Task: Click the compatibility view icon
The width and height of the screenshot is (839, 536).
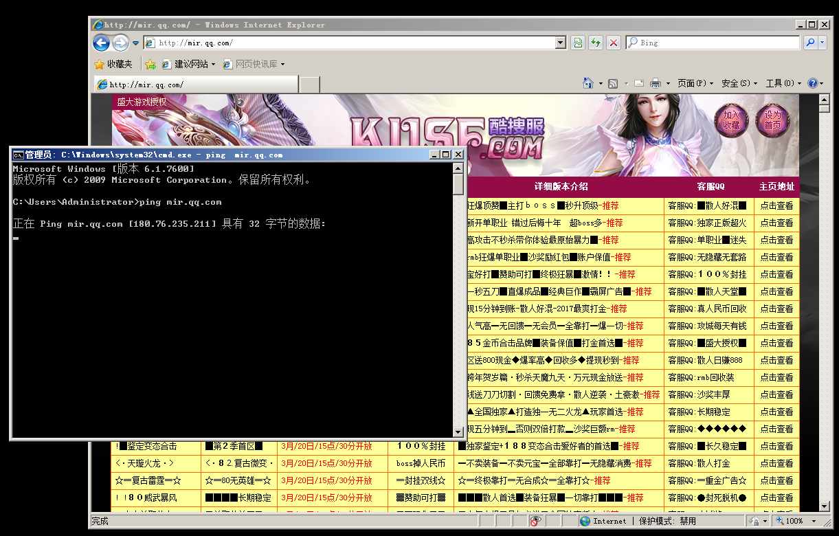Action: click(579, 43)
